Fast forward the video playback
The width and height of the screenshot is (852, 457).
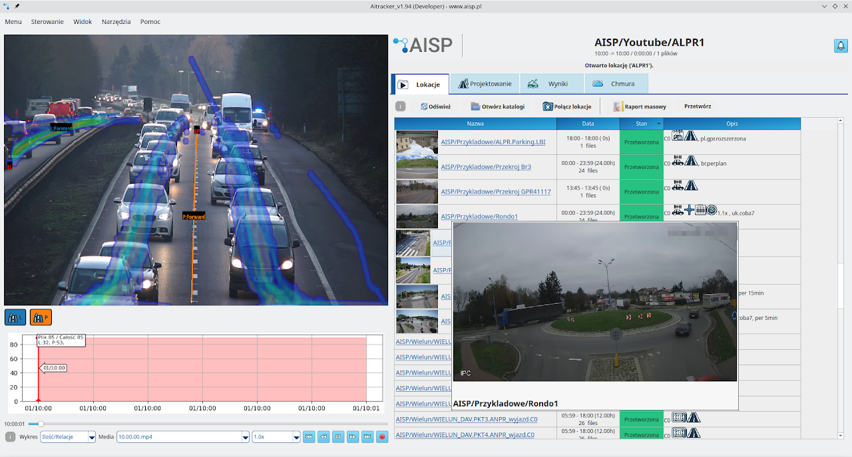pyautogui.click(x=353, y=437)
